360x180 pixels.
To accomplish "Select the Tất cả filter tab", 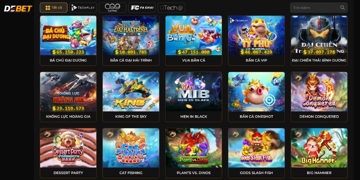I will tap(54, 8).
